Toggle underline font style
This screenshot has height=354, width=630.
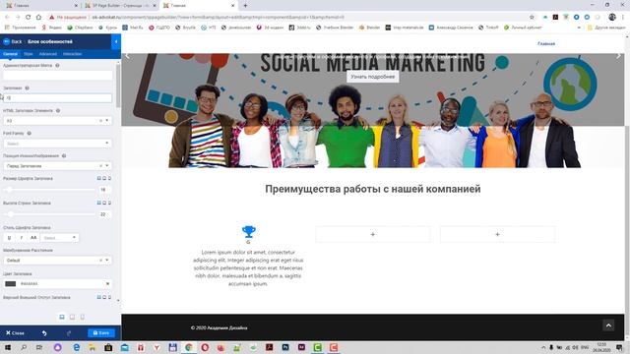(x=9, y=238)
